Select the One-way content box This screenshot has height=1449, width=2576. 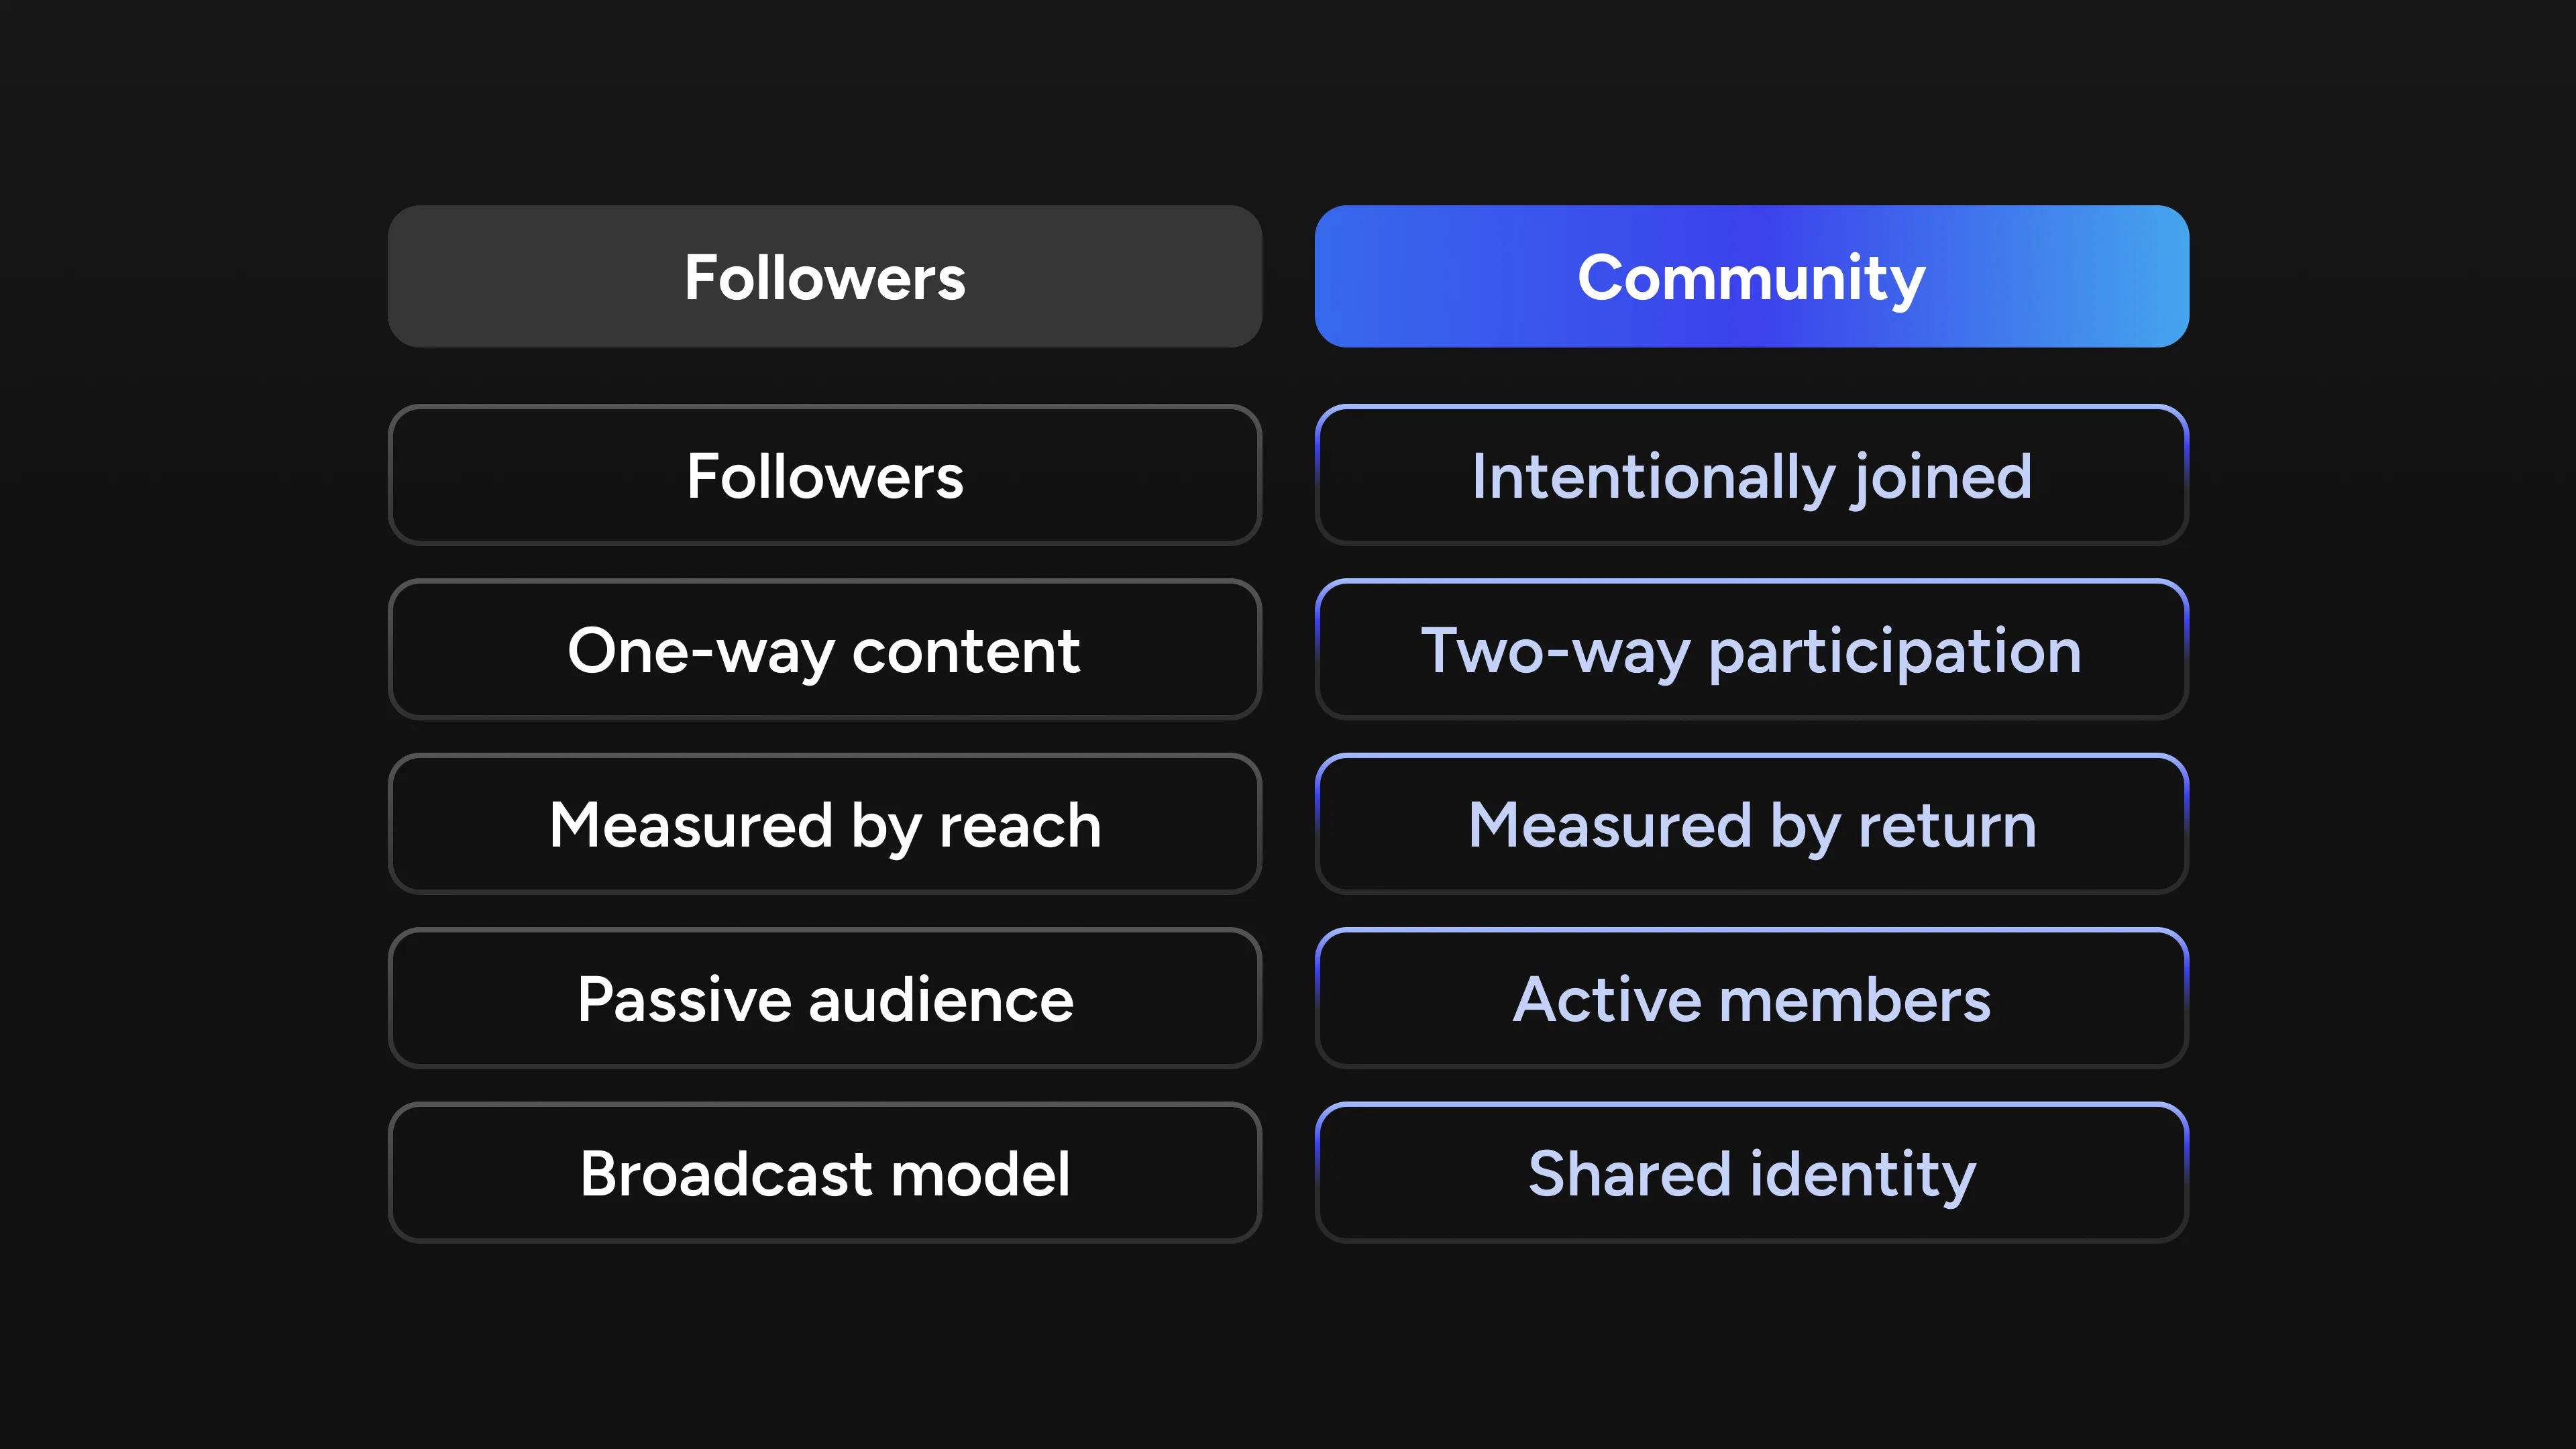824,650
